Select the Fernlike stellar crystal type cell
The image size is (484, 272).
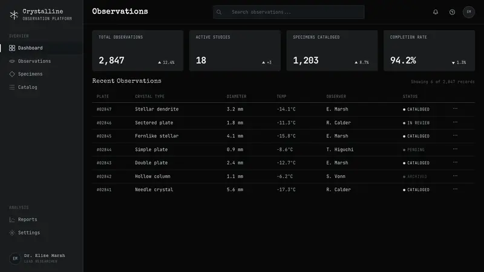[x=157, y=136]
